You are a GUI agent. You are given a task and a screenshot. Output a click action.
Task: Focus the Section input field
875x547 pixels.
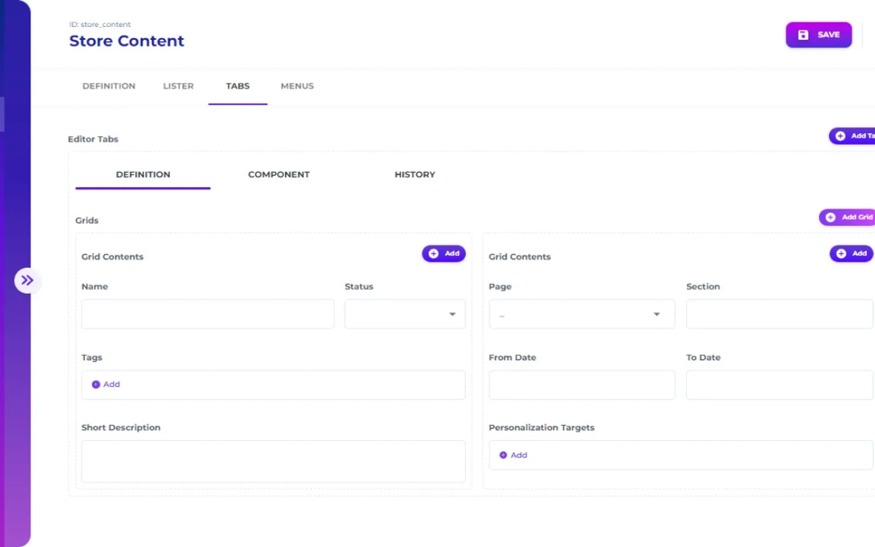tap(779, 314)
